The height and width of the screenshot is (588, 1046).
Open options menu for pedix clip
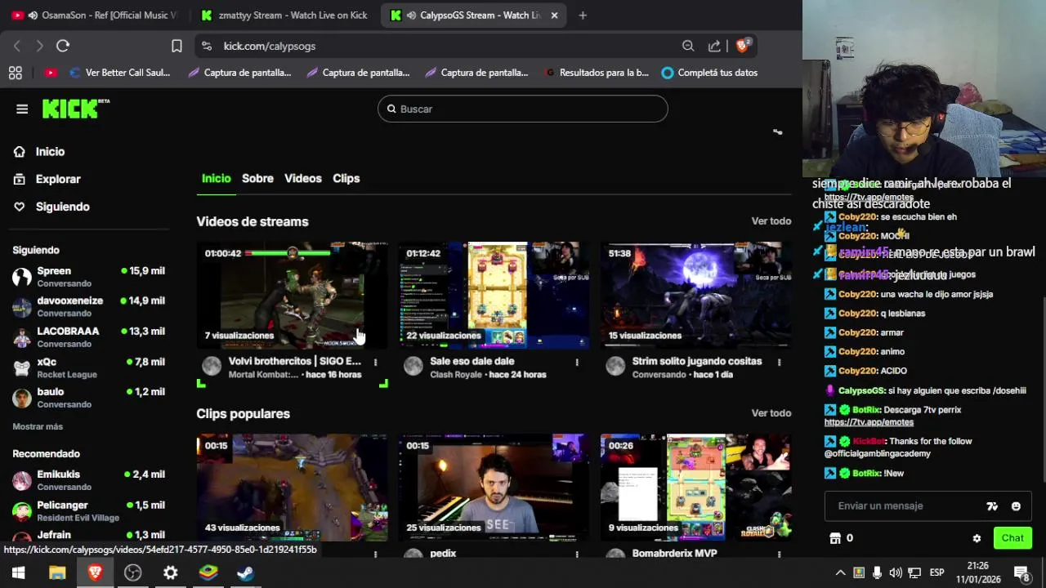click(x=577, y=554)
